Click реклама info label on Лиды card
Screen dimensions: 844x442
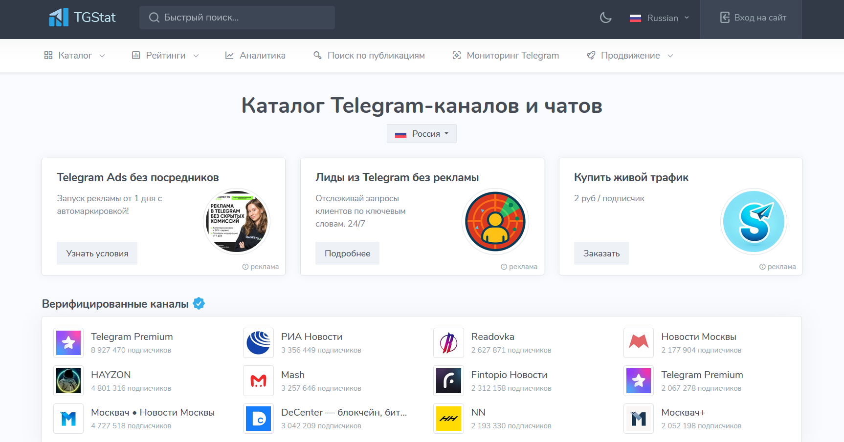[519, 267]
